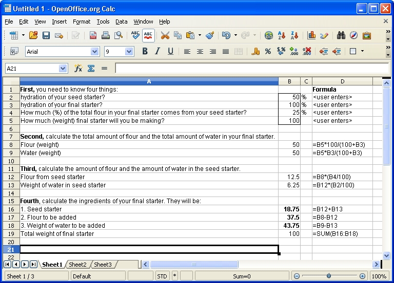Viewport: 394px width, 283px height.
Task: Click the Cut scissors icon
Action: click(165, 35)
